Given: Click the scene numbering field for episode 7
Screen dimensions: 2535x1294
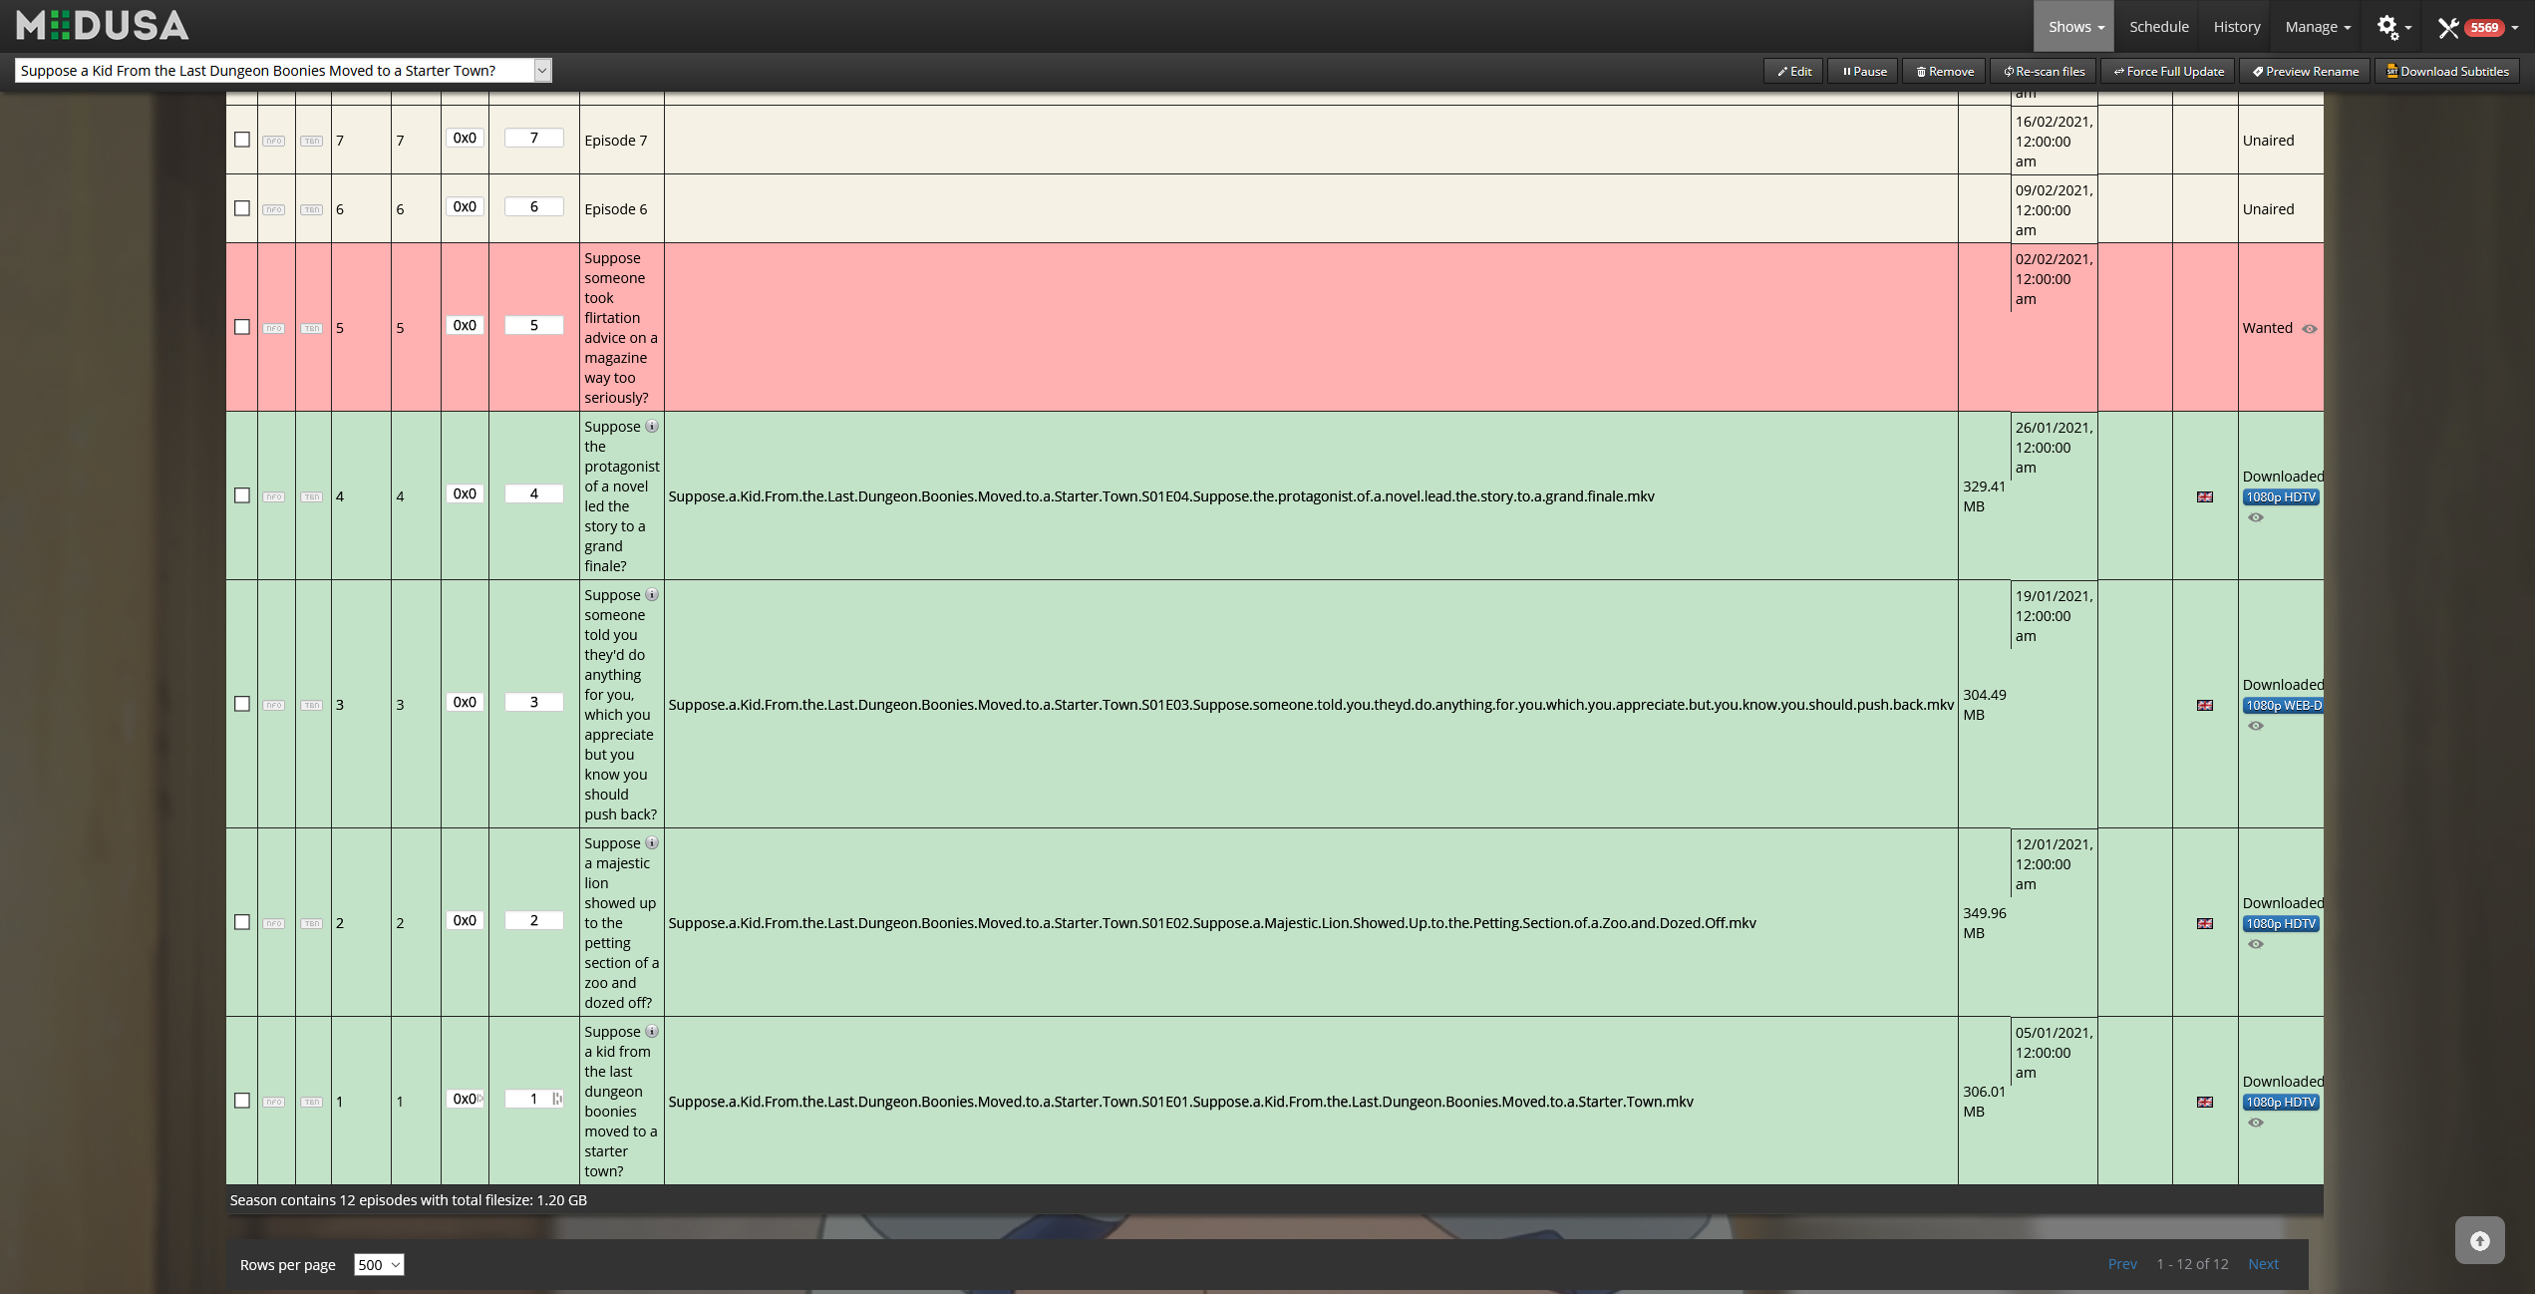Looking at the screenshot, I should coord(465,138).
